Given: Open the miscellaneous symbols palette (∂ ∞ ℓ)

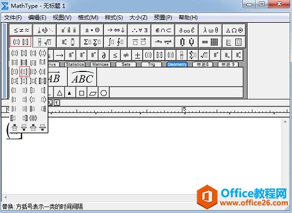Looking at the screenshot, I should click(187, 30).
